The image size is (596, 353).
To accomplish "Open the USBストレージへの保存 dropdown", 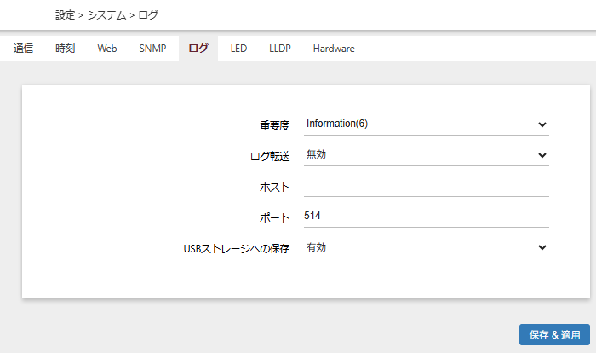I will 426,247.
